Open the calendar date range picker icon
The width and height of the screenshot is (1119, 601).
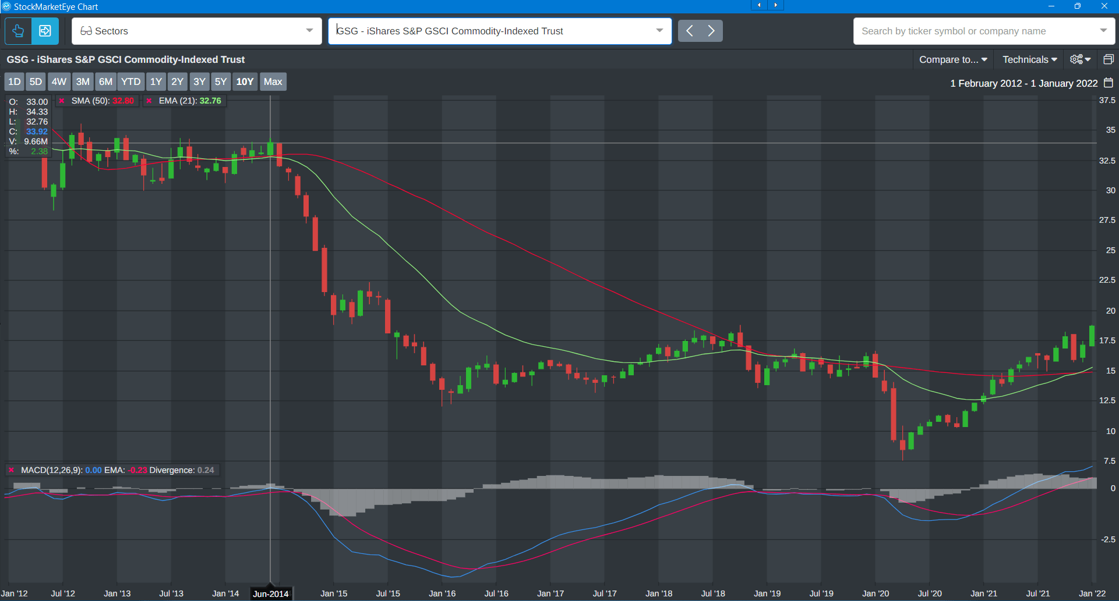[x=1109, y=83]
